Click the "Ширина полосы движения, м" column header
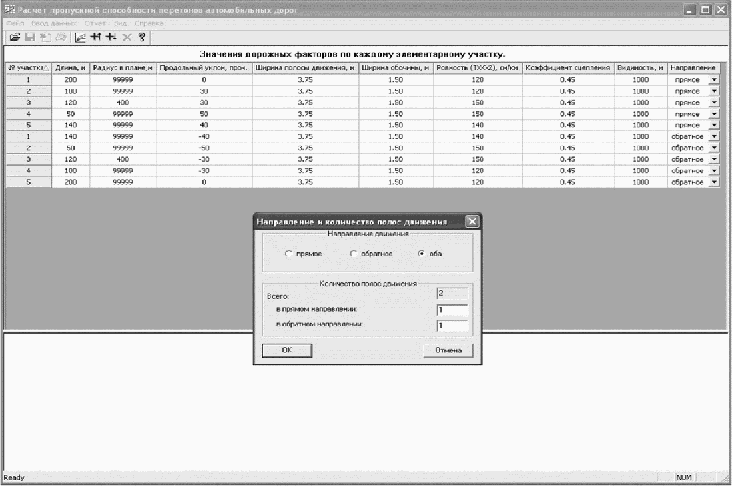Viewport: 732px width, 486px height. coord(305,68)
